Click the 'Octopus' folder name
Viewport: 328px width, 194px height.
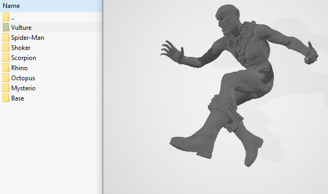point(23,78)
